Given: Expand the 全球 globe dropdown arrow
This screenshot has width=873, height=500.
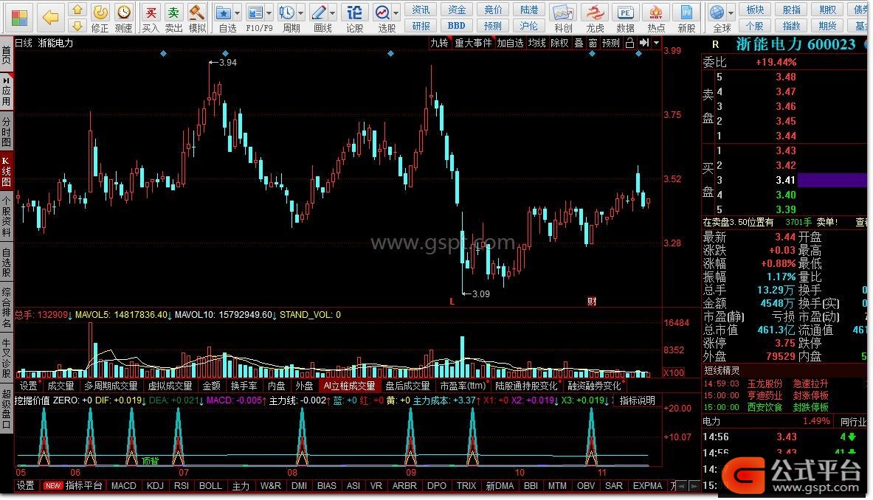Looking at the screenshot, I should [x=731, y=13].
